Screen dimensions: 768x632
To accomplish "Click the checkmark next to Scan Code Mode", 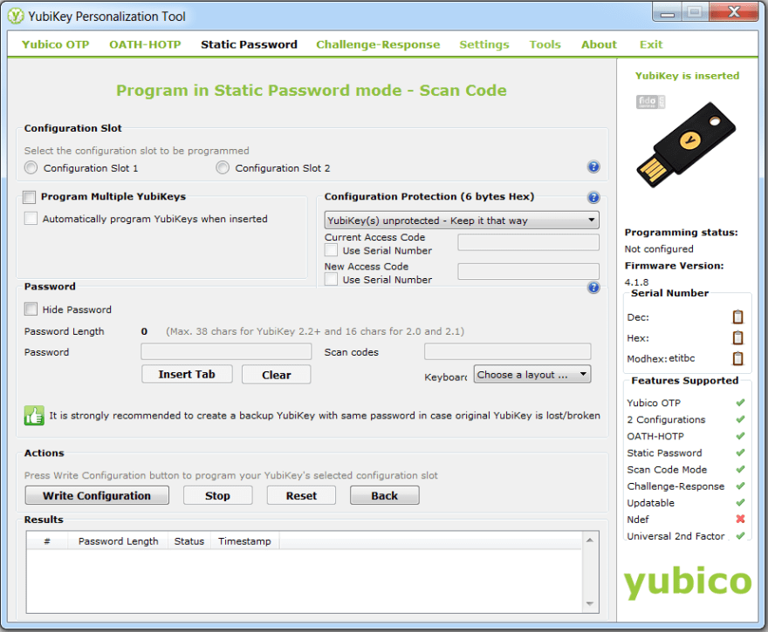I will click(x=740, y=469).
